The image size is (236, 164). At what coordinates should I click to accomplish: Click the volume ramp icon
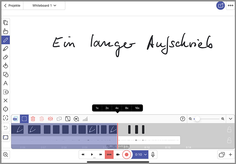[85, 119]
